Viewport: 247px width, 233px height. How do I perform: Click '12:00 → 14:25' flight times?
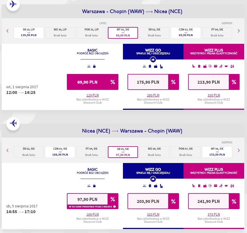coord(21,92)
